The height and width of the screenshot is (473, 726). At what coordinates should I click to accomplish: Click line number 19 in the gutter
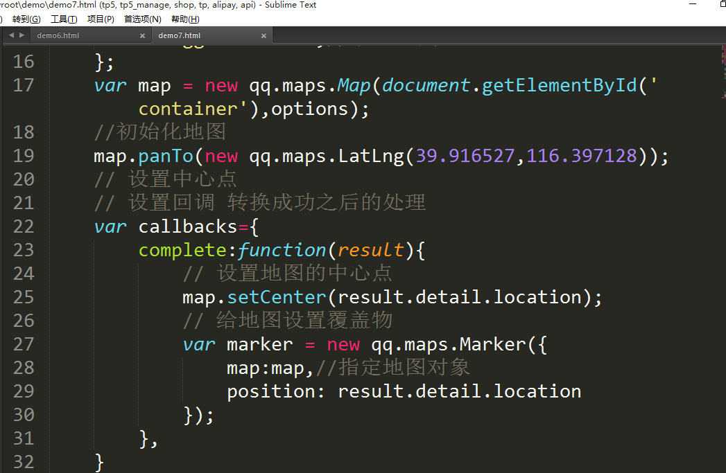pos(24,156)
